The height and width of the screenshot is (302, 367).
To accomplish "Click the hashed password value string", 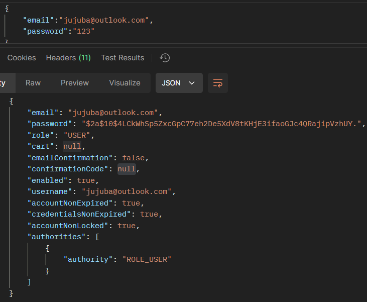I will [221, 124].
